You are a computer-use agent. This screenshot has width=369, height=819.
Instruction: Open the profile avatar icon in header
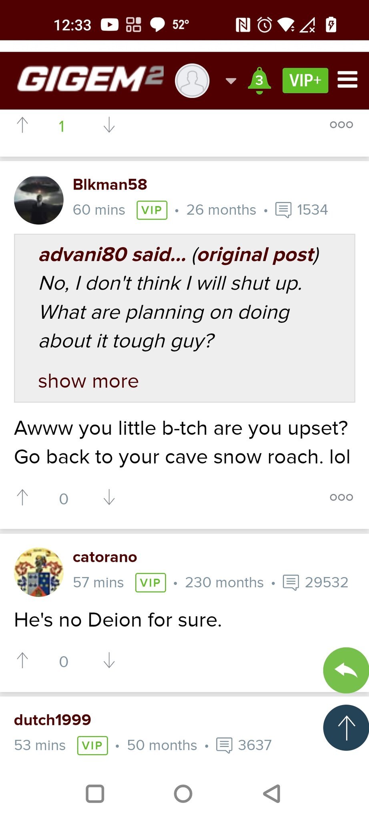pyautogui.click(x=192, y=80)
